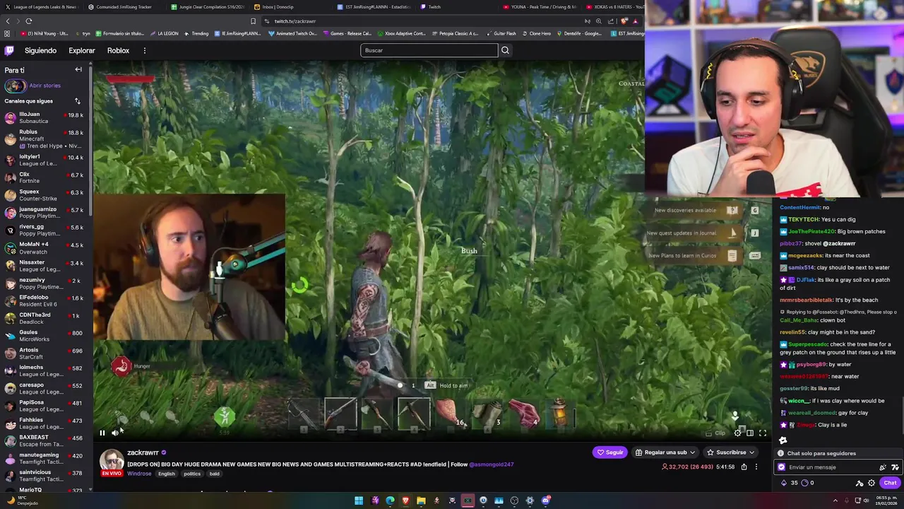Open chat settings gear
This screenshot has width=904, height=509.
click(872, 483)
